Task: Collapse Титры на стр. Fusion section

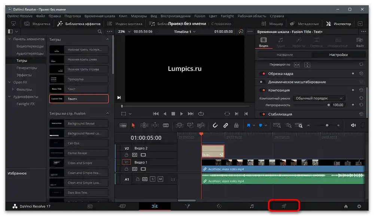Action: pos(107,113)
